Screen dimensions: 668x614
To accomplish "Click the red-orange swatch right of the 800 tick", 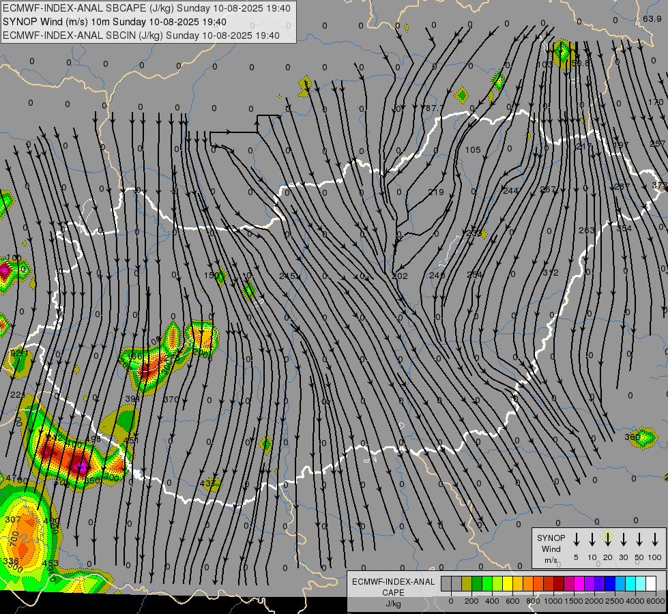I will (538, 583).
